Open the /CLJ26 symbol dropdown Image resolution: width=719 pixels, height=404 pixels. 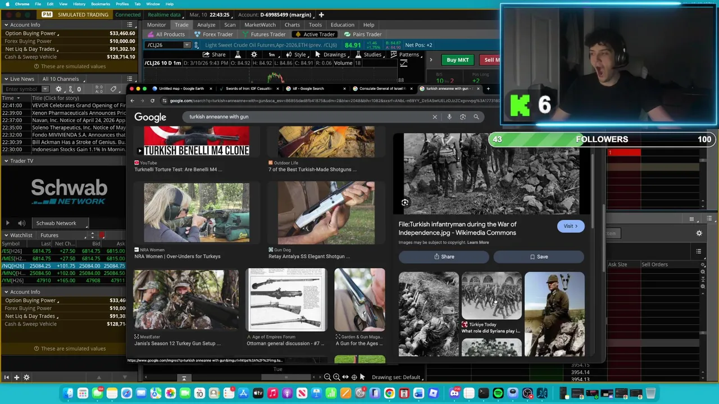pos(187,45)
